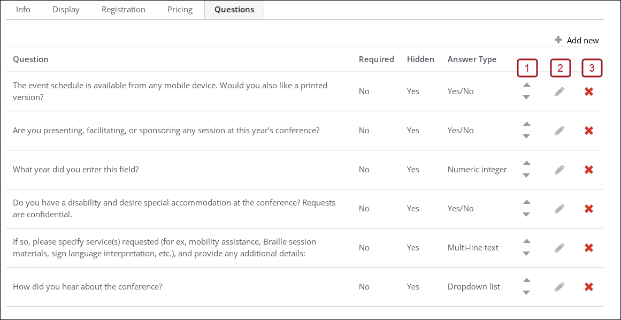Edit the printed version question with pencil icon
This screenshot has height=320, width=621.
pos(559,92)
